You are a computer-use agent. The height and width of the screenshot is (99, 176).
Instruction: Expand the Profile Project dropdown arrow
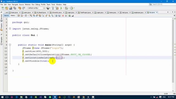coord(74,8)
